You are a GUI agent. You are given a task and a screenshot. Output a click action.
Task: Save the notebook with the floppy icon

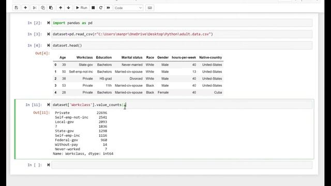tap(17, 8)
